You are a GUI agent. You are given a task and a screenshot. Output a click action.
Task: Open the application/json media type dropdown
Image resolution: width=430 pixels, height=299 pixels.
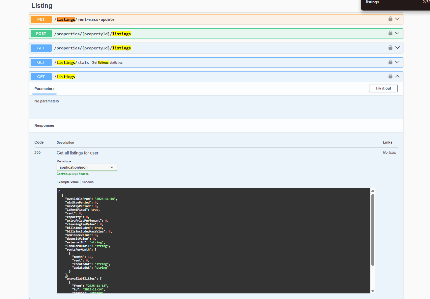coord(87,167)
